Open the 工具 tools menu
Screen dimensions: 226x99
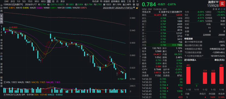(x=129, y=1)
